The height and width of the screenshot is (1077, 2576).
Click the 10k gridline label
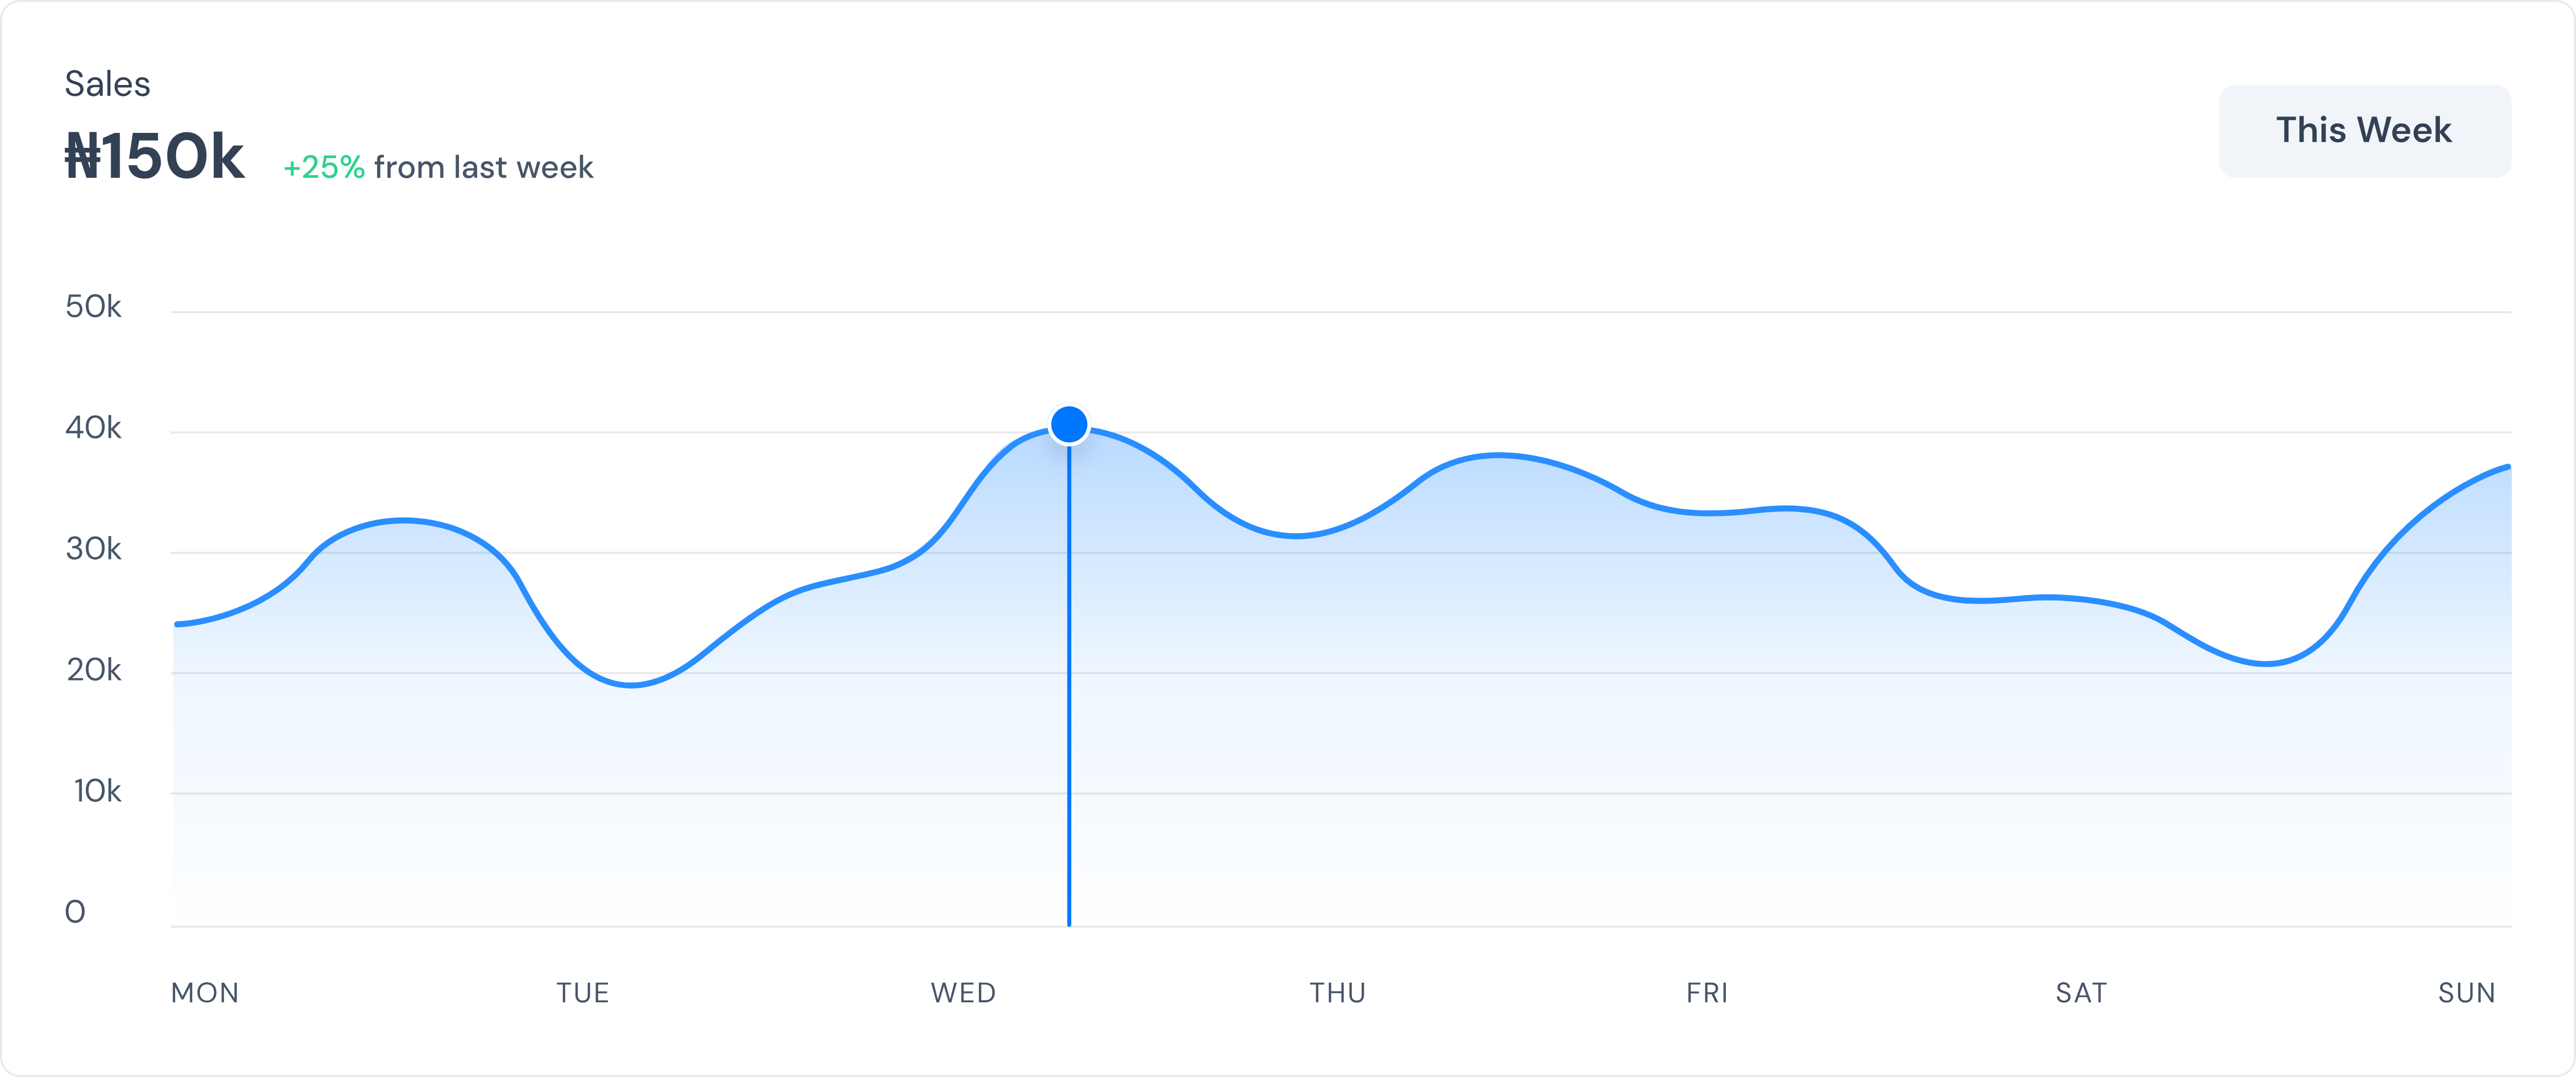(95, 790)
